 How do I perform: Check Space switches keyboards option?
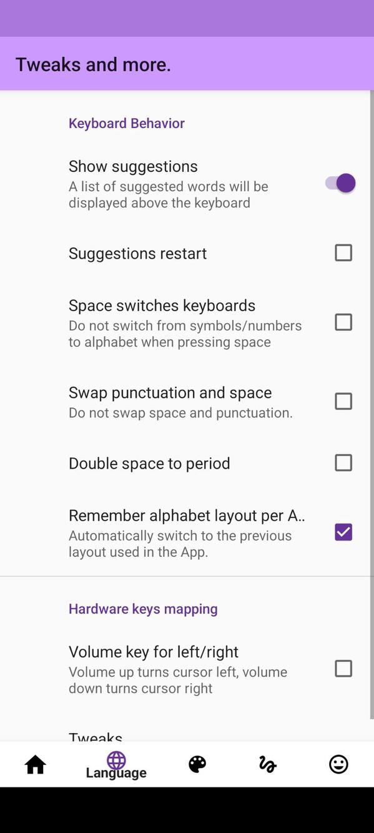click(343, 322)
